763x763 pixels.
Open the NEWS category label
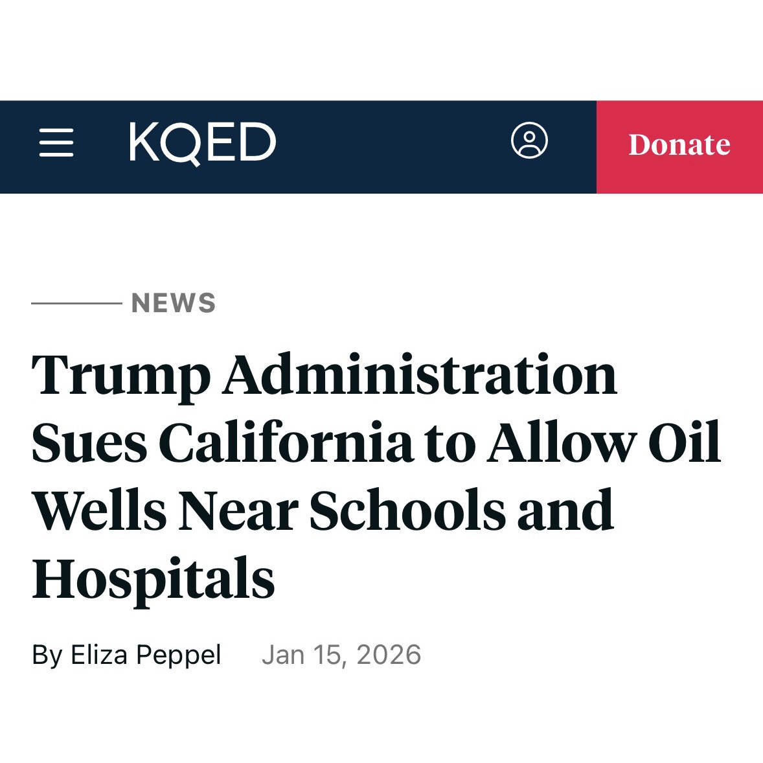pos(172,301)
